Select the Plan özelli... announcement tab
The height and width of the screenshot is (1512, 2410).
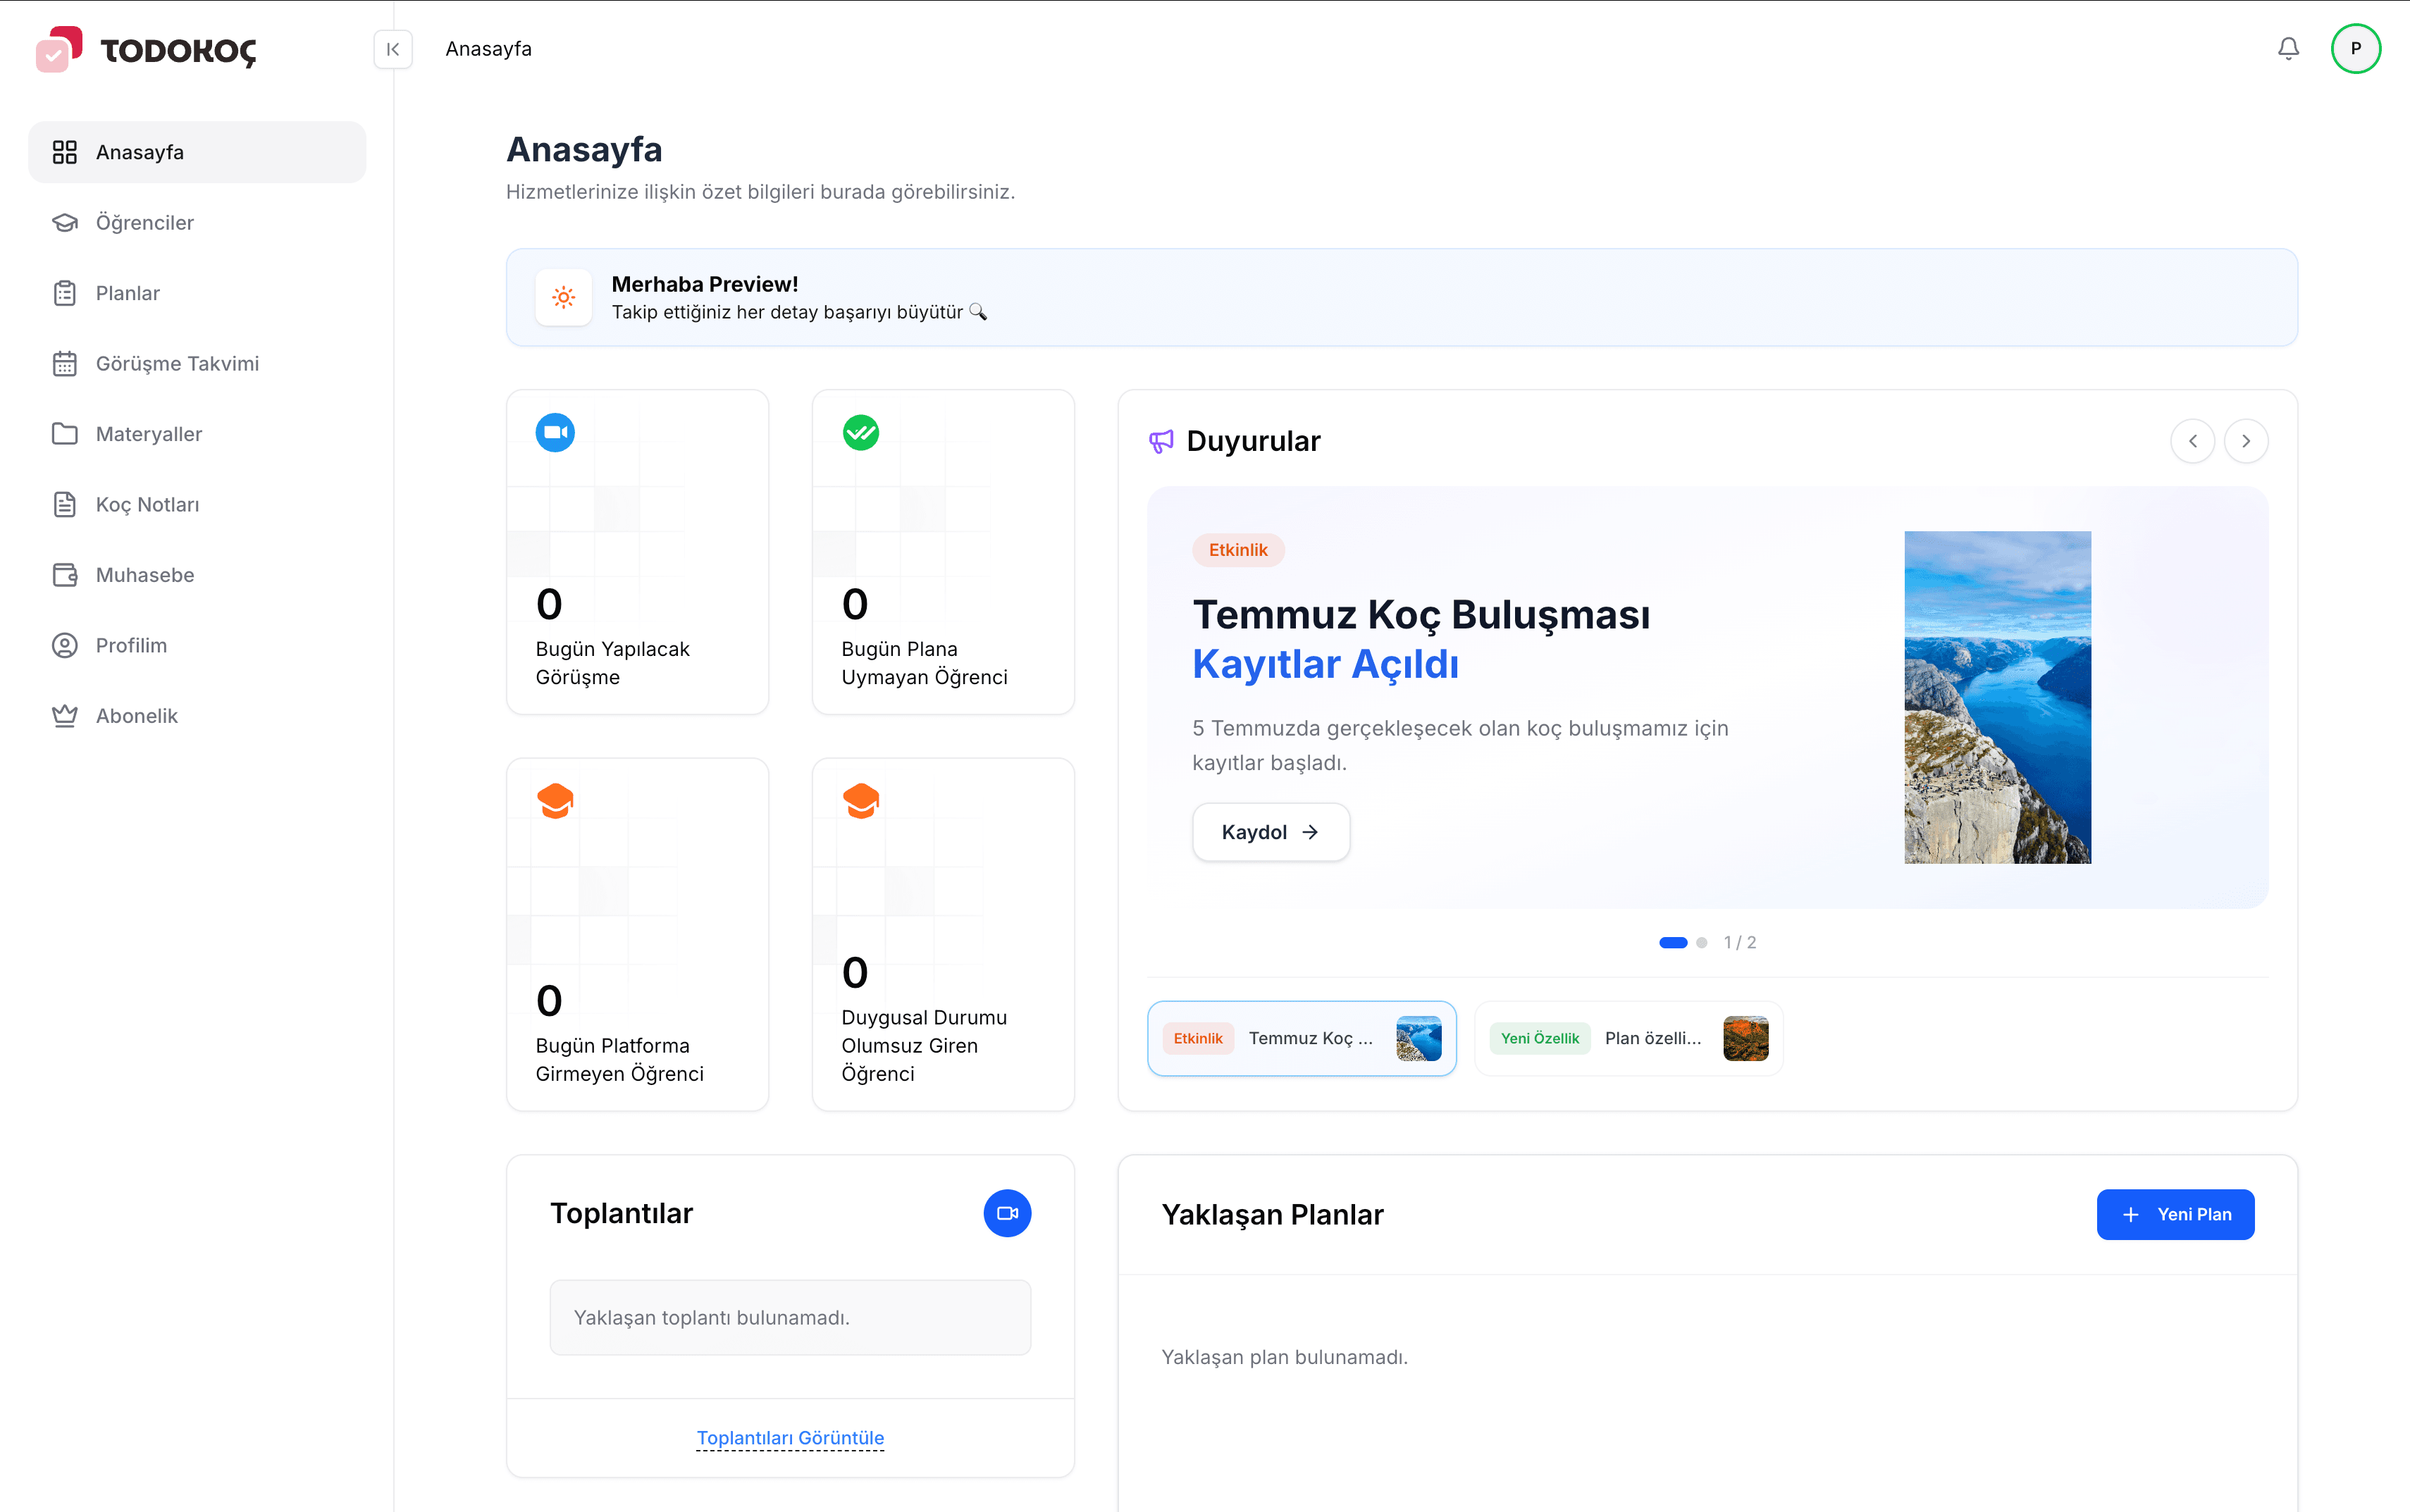(1629, 1038)
